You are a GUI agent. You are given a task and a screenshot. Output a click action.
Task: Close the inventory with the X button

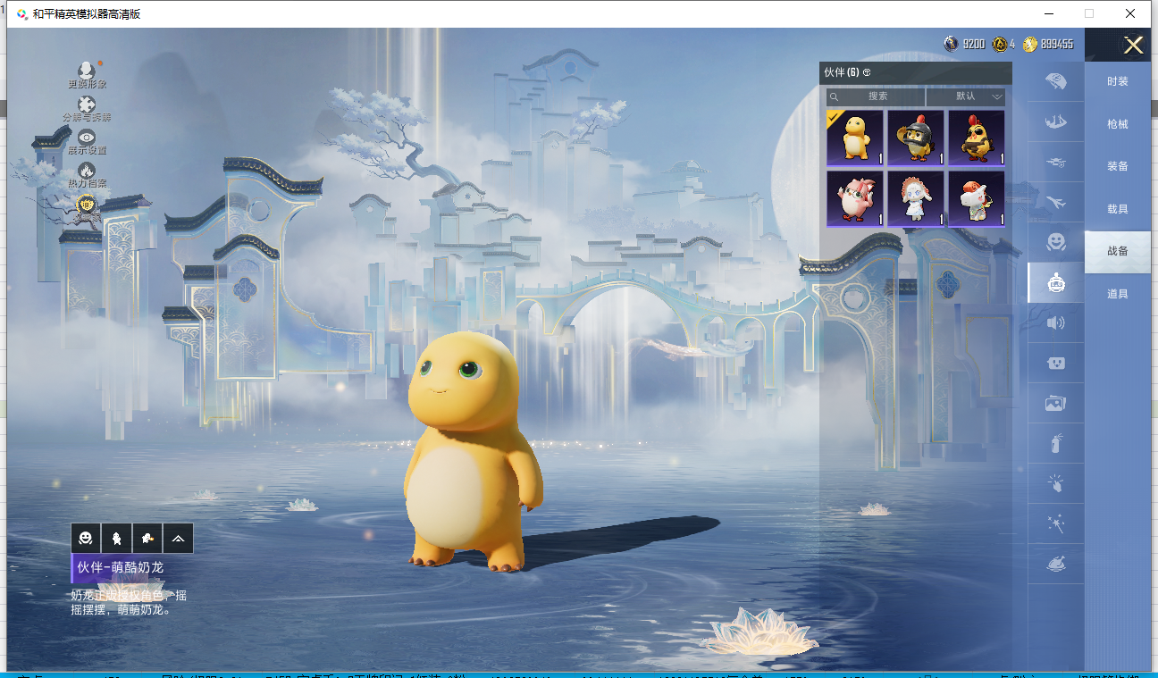click(x=1133, y=46)
